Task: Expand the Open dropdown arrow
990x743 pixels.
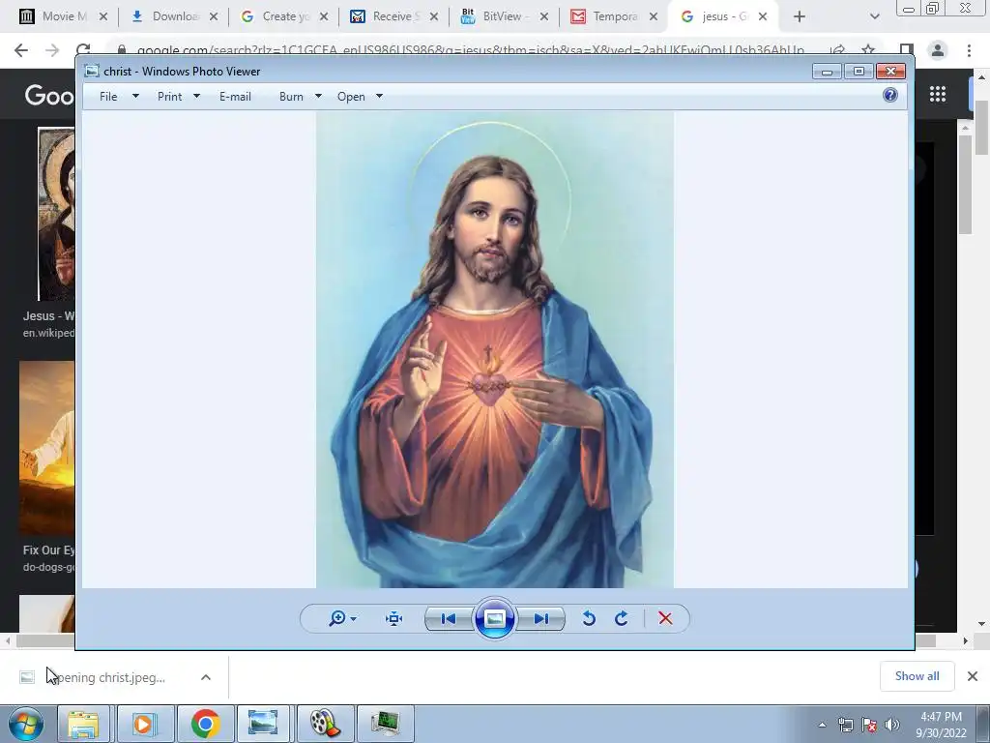Action: [379, 96]
